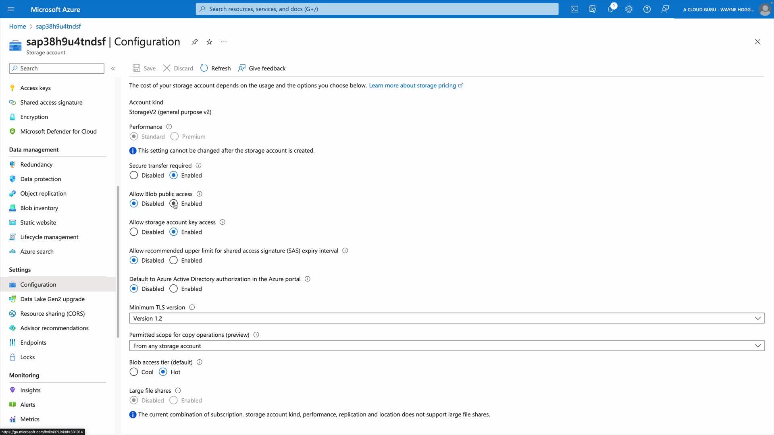The height and width of the screenshot is (435, 774).
Task: Open Cloud Shell from the top bar
Action: click(574, 9)
